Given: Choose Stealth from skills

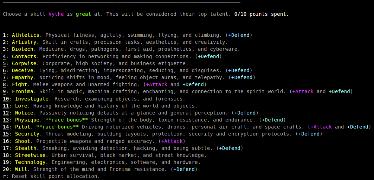Looking at the screenshot, I should click(123, 148).
